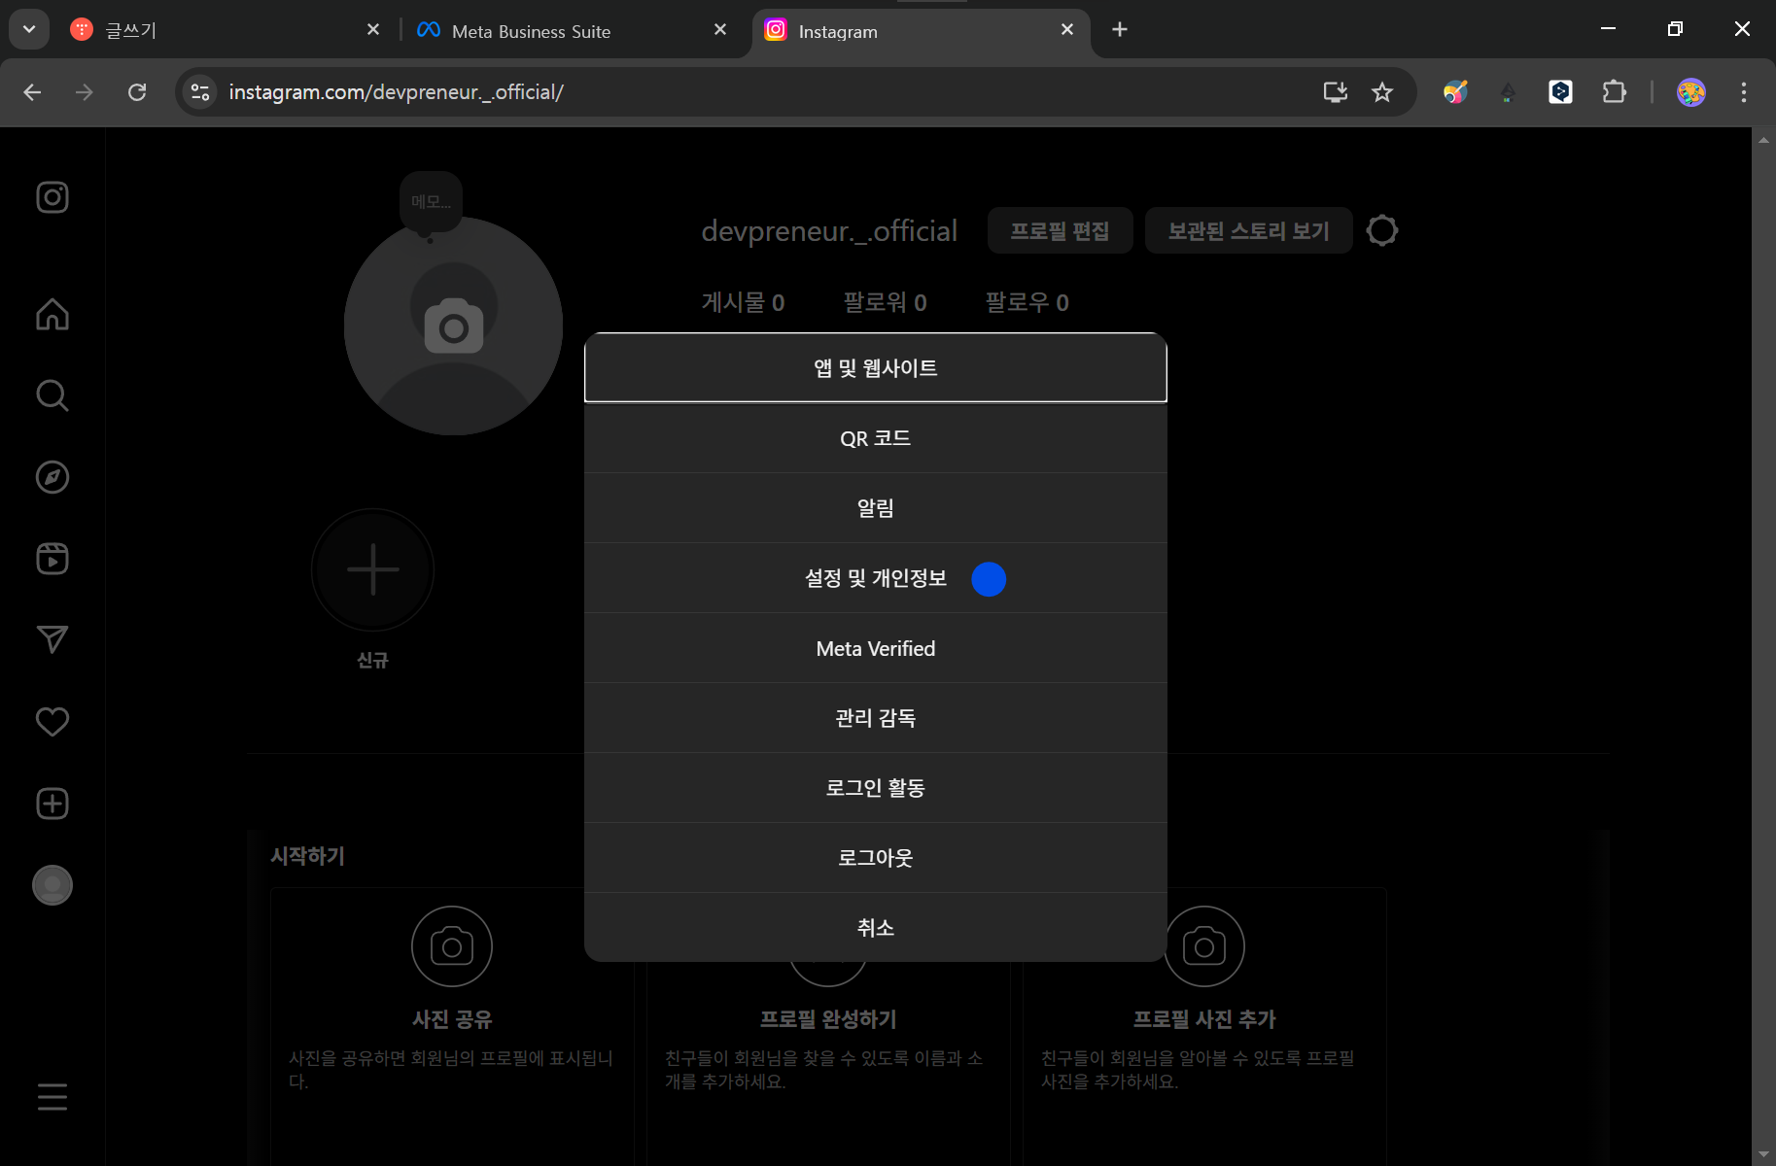Click the profile photo camera placeholder
Screen dimensions: 1776x1166
pyautogui.click(x=454, y=326)
